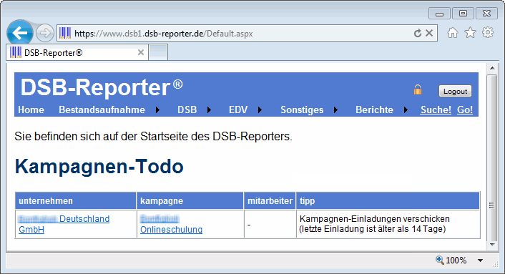Click the mitarbeiter column header
Image resolution: width=505 pixels, height=277 pixels.
click(270, 201)
